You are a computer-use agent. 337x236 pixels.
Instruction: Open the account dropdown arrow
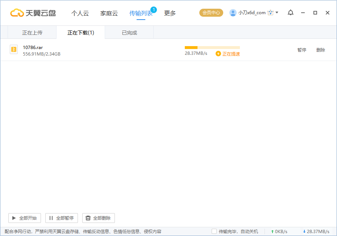click(276, 12)
